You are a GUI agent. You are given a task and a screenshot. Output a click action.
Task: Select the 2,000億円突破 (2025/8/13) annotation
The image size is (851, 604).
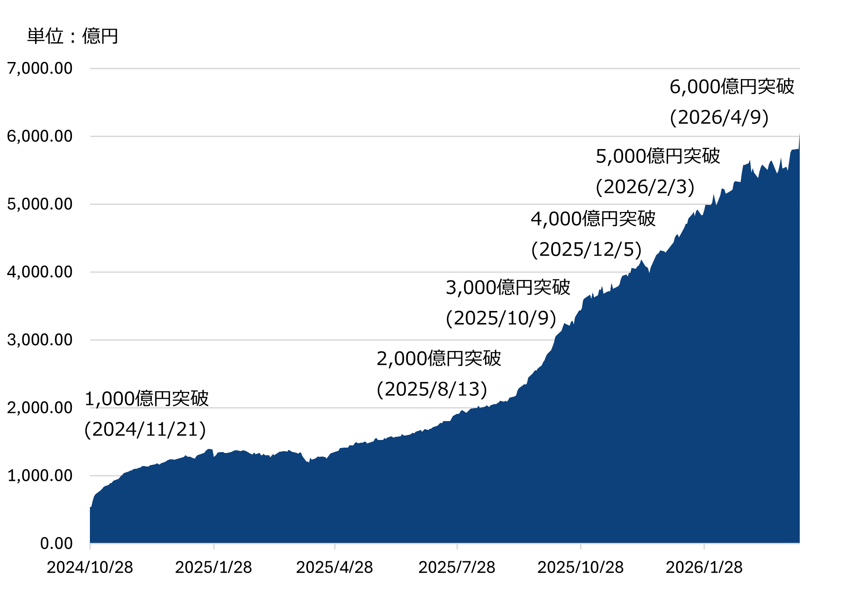[438, 373]
